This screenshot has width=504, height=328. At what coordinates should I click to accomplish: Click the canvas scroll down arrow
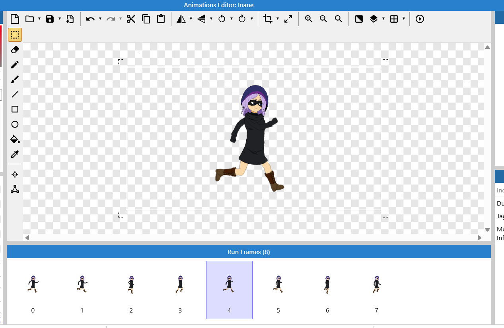coord(487,229)
